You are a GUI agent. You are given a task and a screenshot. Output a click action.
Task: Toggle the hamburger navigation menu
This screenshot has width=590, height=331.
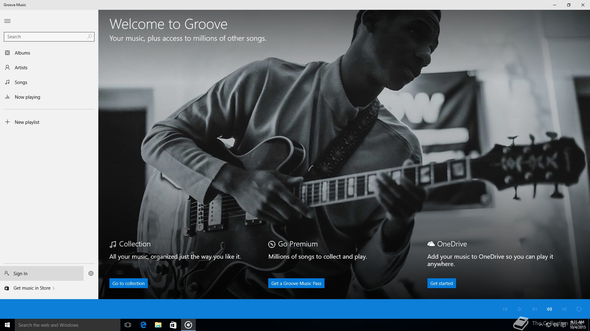pyautogui.click(x=7, y=21)
